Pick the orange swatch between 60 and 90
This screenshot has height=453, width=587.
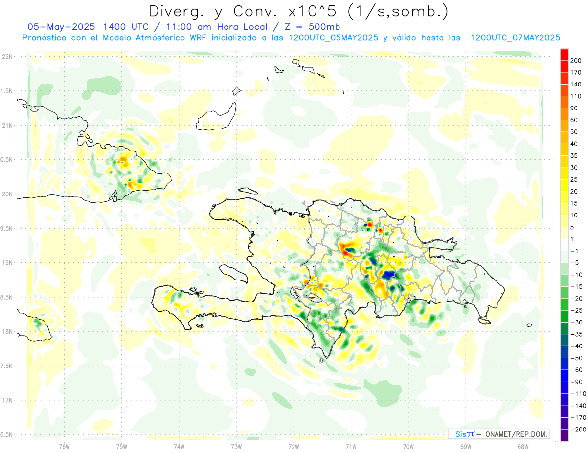click(x=564, y=114)
